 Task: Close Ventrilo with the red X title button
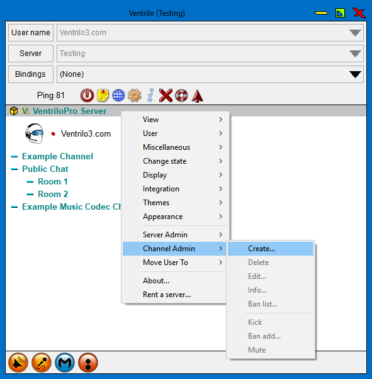click(x=359, y=13)
